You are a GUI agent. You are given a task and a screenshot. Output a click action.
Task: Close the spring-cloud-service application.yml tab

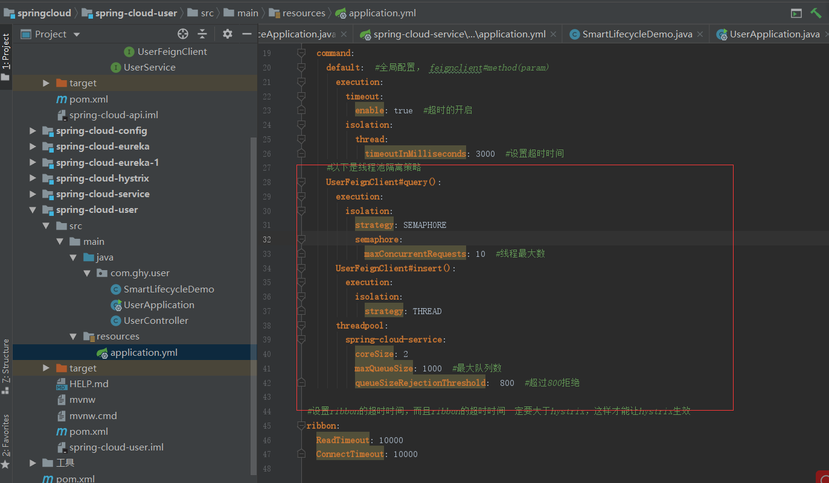554,35
